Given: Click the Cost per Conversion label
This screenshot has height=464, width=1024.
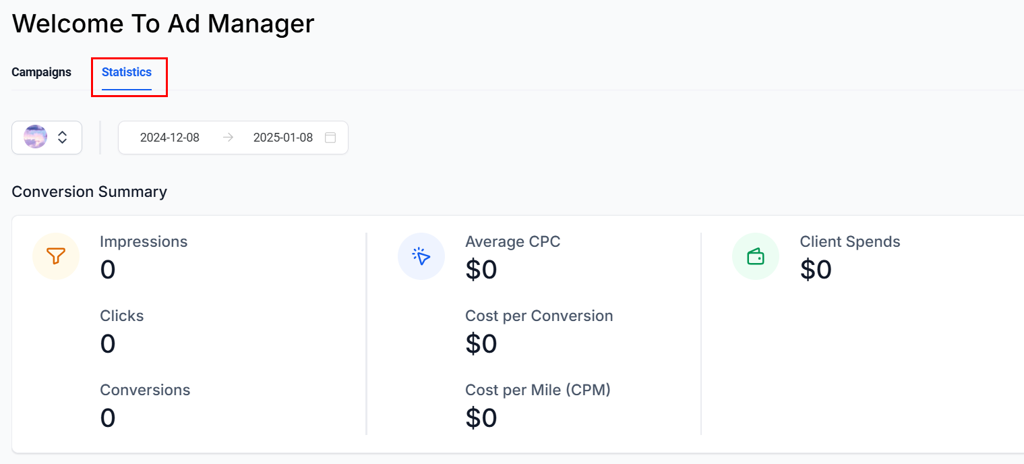Looking at the screenshot, I should pyautogui.click(x=539, y=316).
